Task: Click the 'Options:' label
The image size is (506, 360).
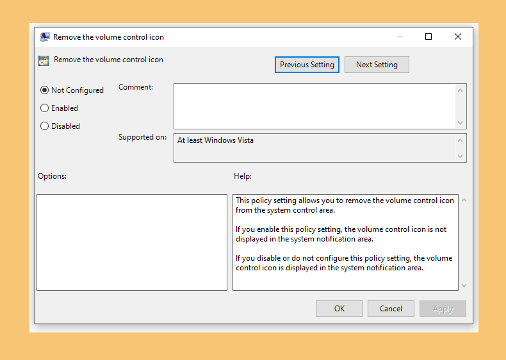Action: pos(53,176)
